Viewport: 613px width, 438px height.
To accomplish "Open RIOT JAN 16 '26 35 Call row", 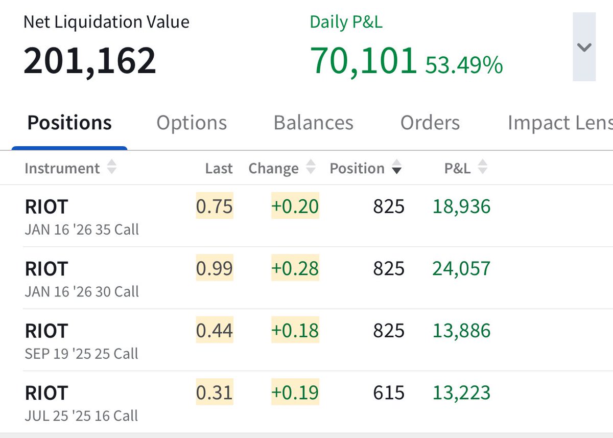I will [306, 216].
